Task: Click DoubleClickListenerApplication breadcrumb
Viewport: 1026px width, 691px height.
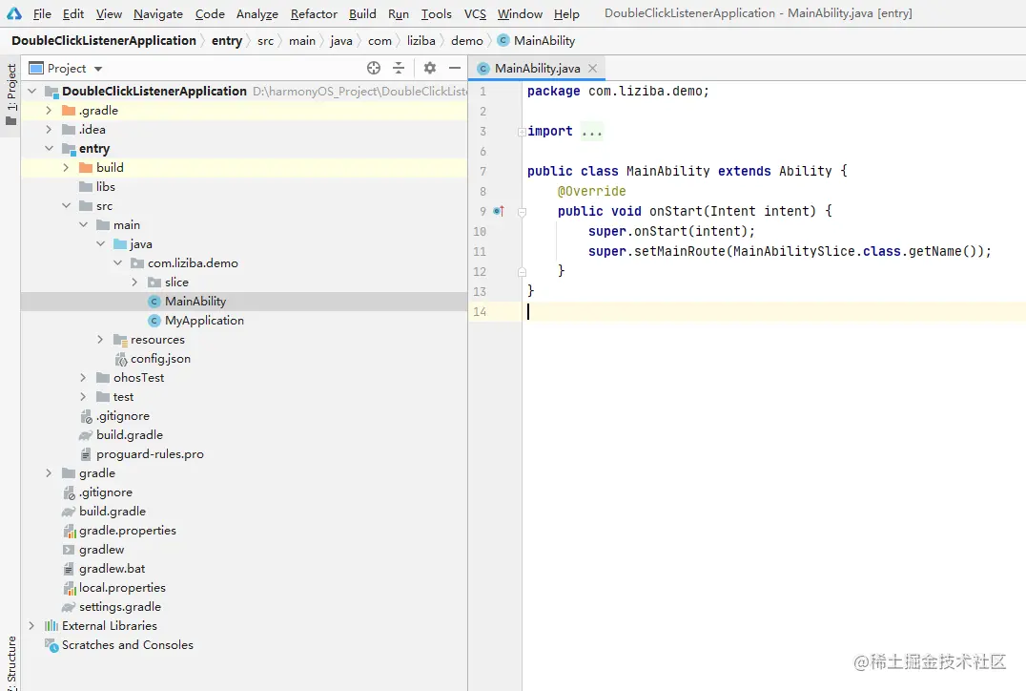Action: [103, 41]
